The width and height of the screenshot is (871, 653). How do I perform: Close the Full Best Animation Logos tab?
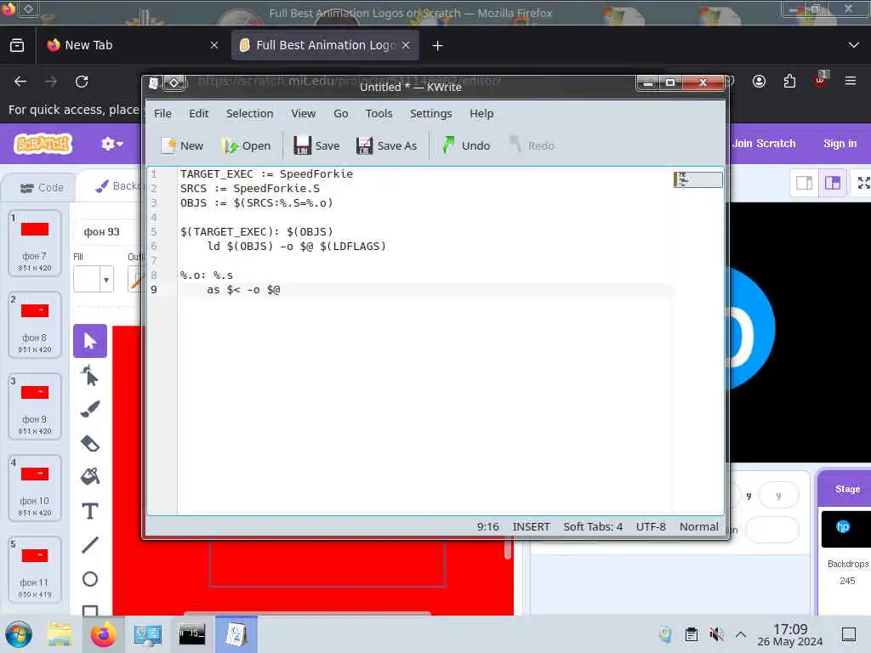click(406, 45)
